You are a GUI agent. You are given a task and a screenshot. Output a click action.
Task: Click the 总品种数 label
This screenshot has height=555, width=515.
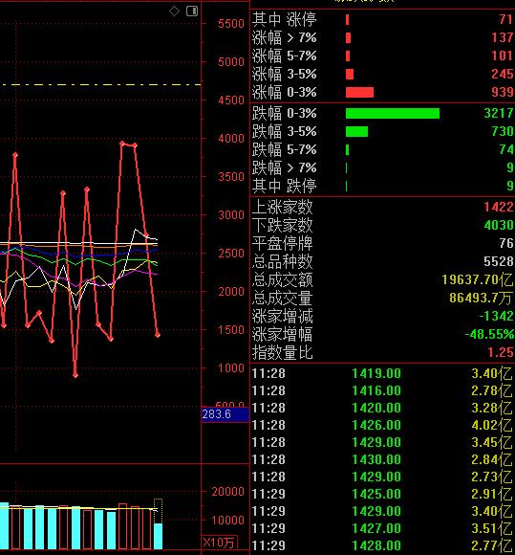pos(283,261)
